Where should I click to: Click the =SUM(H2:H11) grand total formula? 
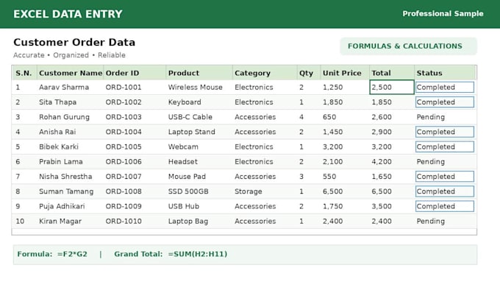tap(198, 254)
